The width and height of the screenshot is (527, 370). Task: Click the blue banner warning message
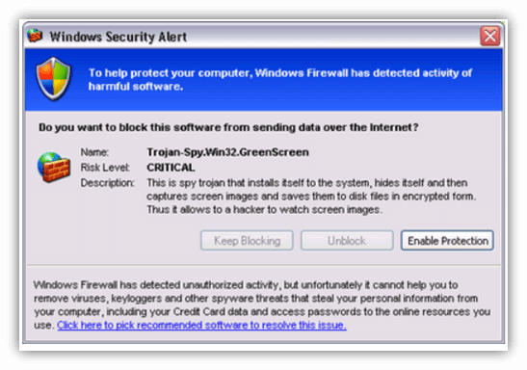pos(280,80)
